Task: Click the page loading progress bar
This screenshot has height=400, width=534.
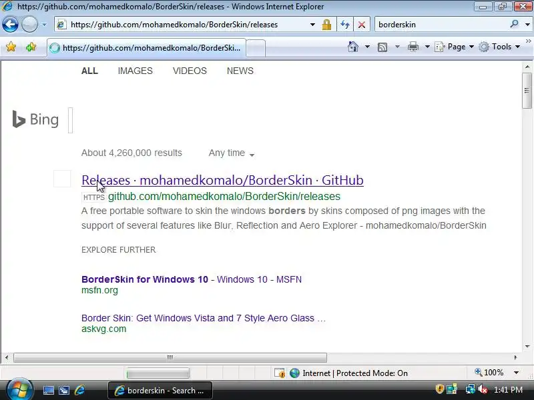Action: coord(158,373)
